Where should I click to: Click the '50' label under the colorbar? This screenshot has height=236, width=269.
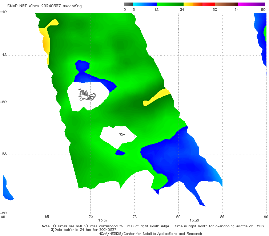[x=215, y=10]
